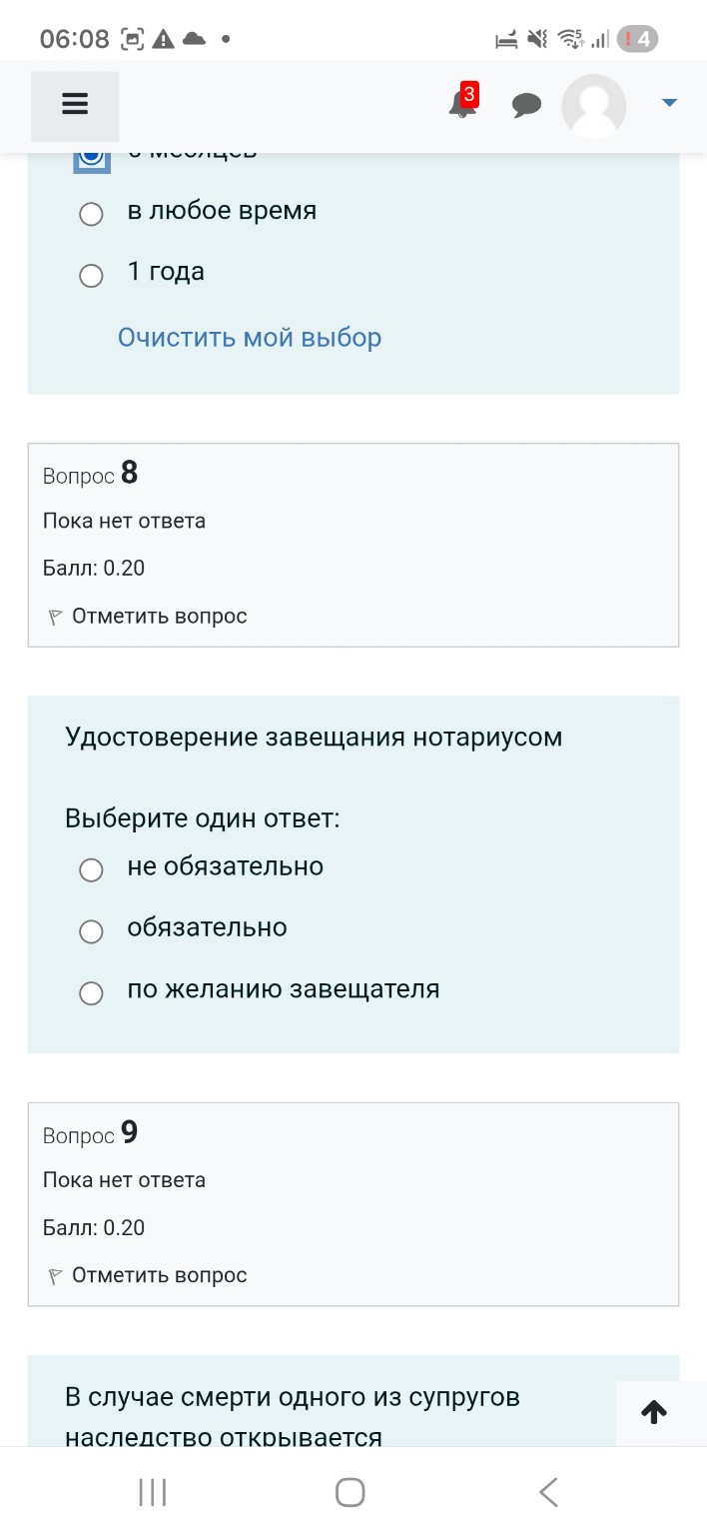Screen dimensions: 707x1535
Task: Expand the user account dropdown arrow
Action: pos(669,101)
